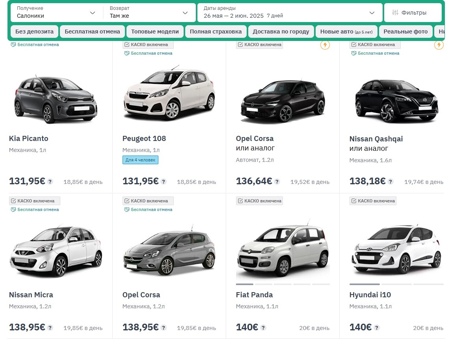Open the Получение location dropdown

pyautogui.click(x=55, y=12)
